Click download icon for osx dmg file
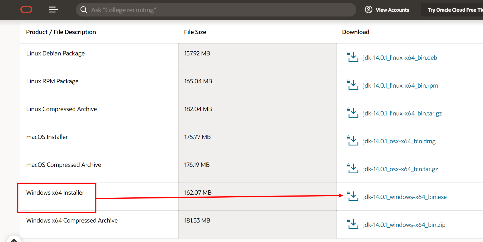 click(353, 141)
